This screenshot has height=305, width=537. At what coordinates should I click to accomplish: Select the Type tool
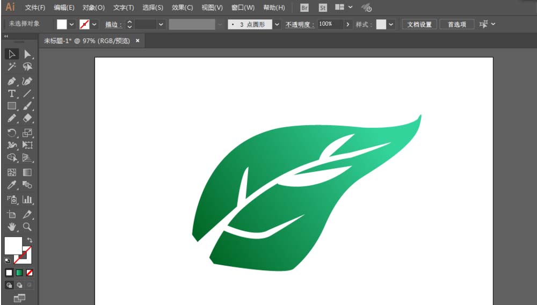[12, 93]
